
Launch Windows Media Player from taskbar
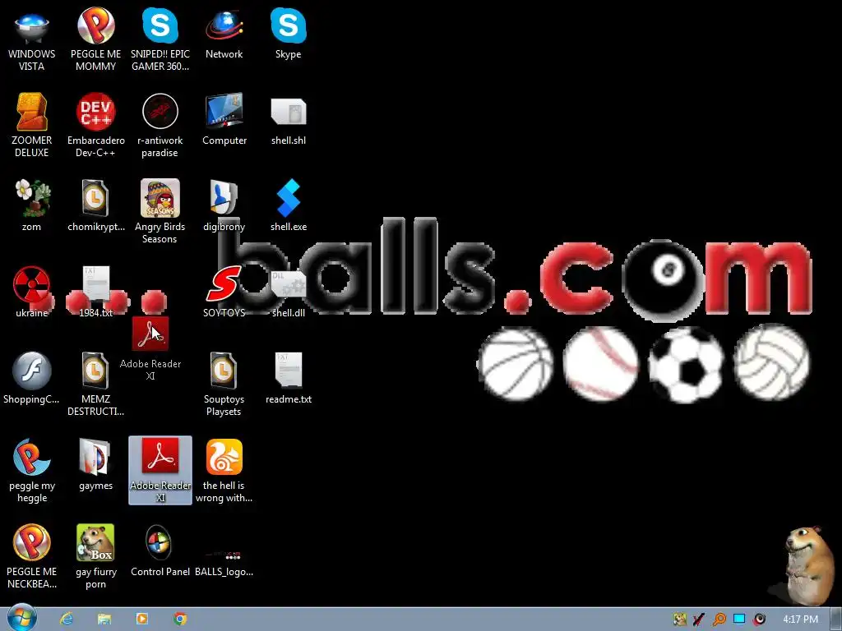[x=141, y=619]
